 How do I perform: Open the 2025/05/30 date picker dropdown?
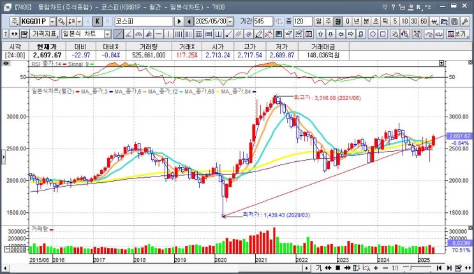(230, 22)
